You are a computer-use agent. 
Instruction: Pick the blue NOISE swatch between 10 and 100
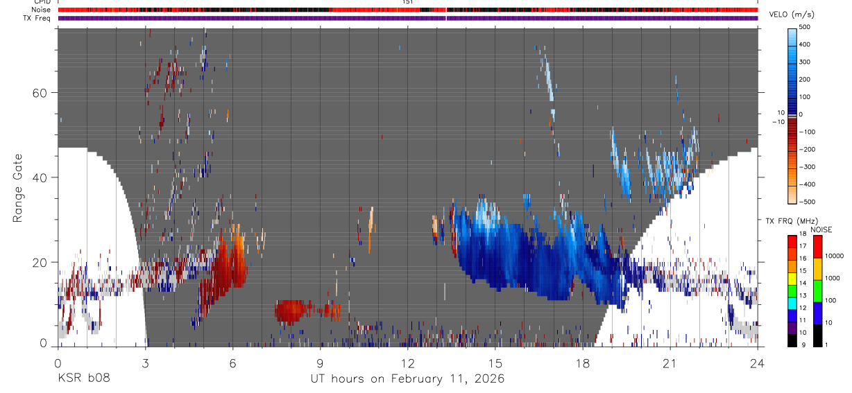pos(817,313)
